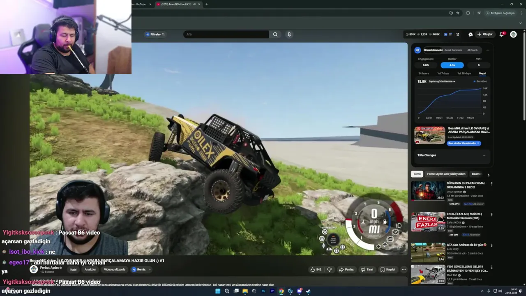Screen dimensions: 526x296
Task: Open more actions ellipsis under video
Action: 404,270
